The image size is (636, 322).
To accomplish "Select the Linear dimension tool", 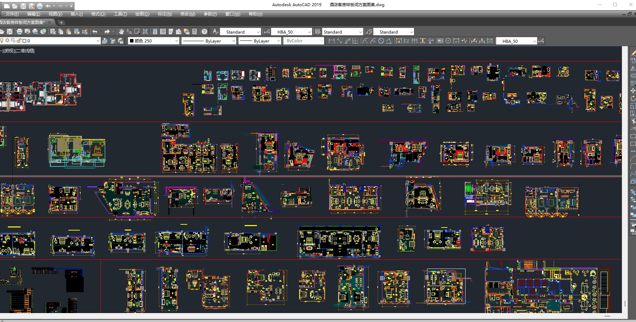I will click(331, 41).
